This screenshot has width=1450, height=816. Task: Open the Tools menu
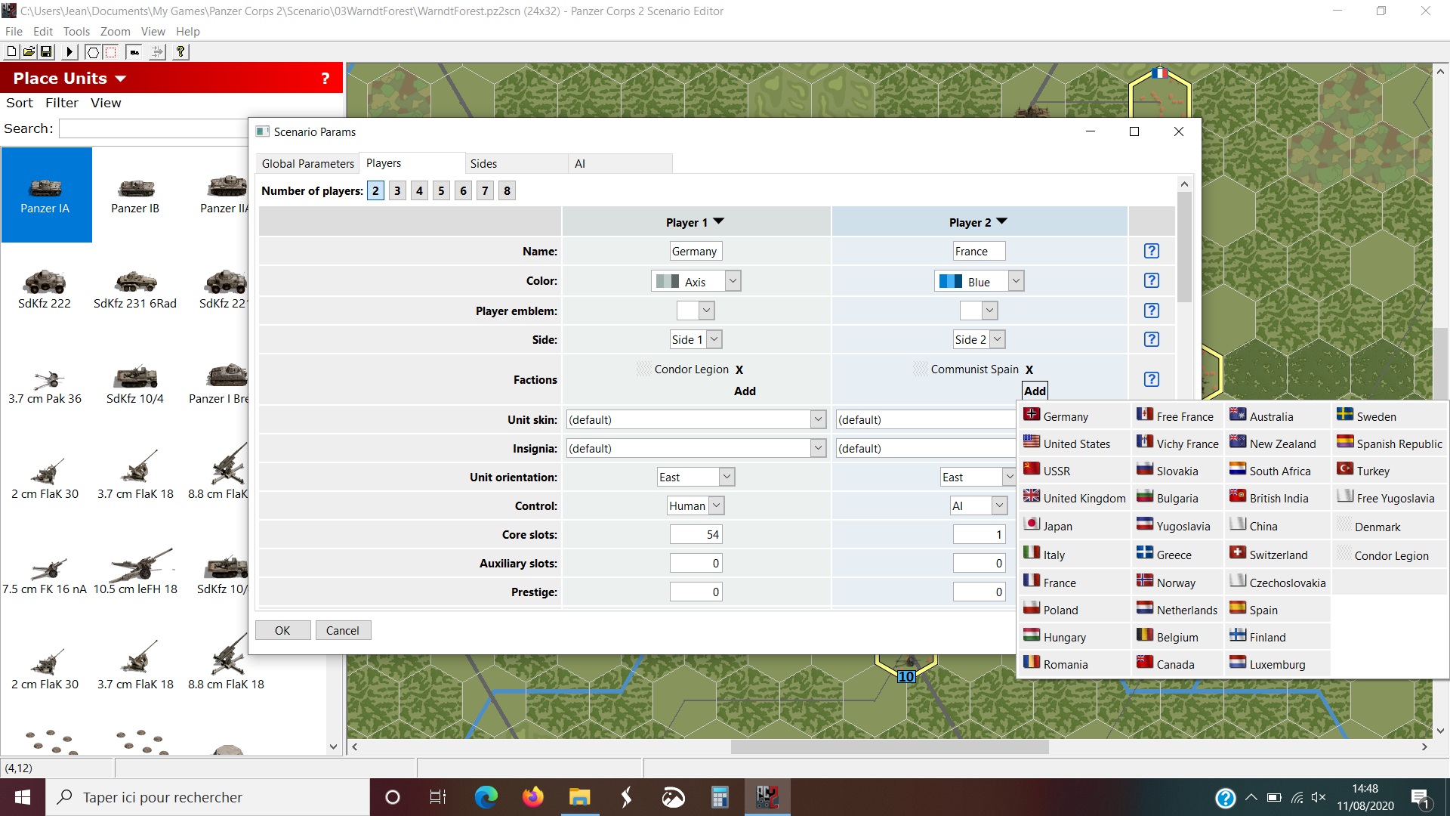click(76, 31)
